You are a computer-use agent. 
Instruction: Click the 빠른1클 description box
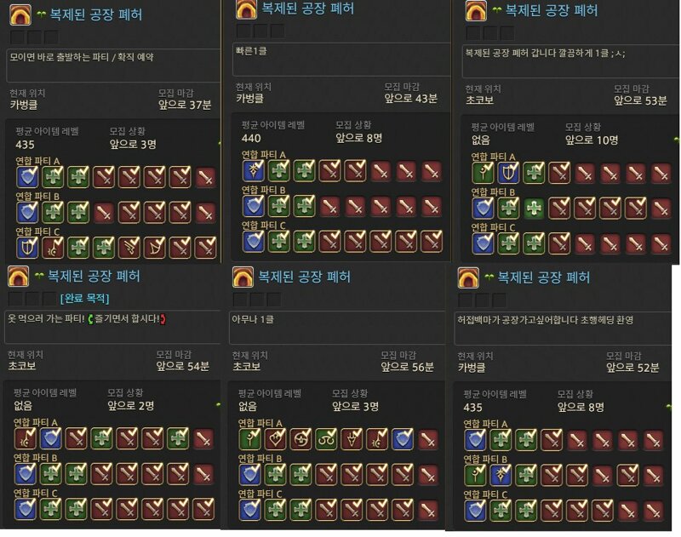(x=341, y=60)
